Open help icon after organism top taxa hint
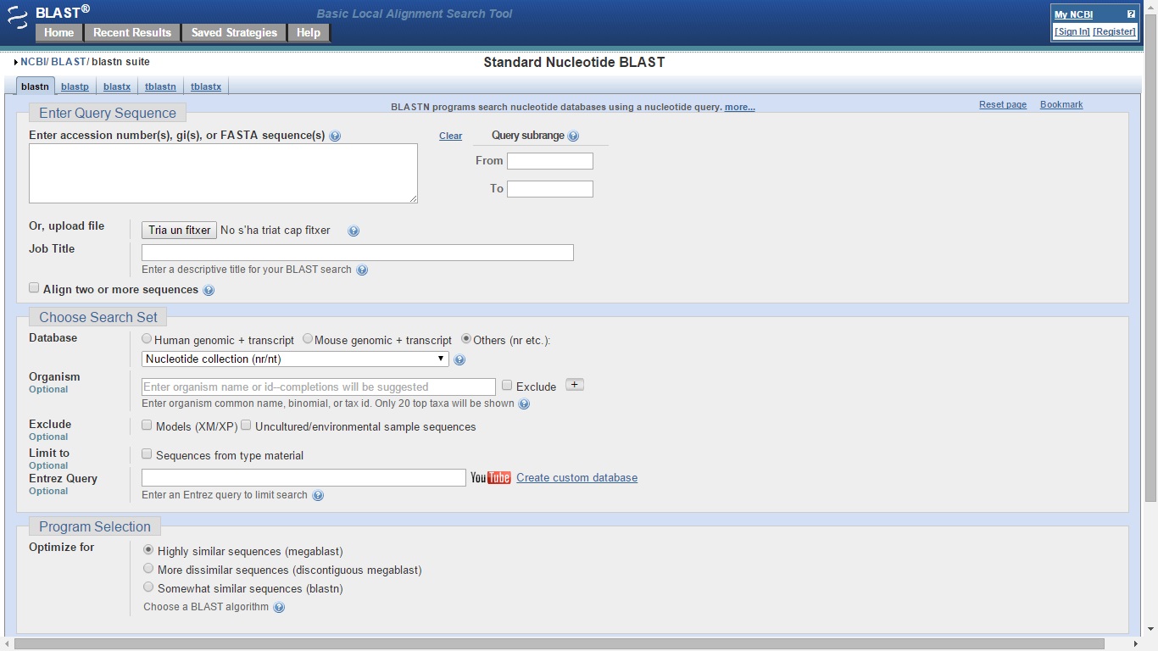The image size is (1158, 651). pyautogui.click(x=524, y=404)
